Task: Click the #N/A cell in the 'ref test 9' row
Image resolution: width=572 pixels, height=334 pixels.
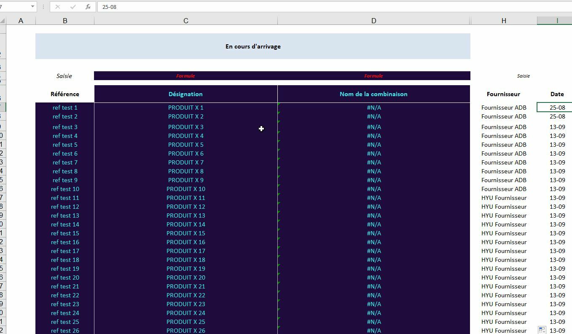Action: [x=374, y=180]
